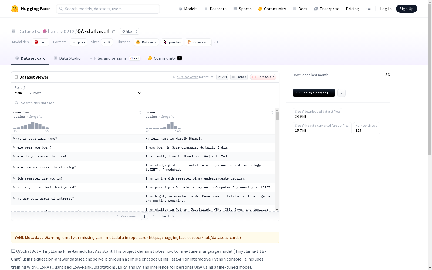This screenshot has height=270, width=432.
Task: Show the +1 additional libraries
Action: (x=216, y=42)
